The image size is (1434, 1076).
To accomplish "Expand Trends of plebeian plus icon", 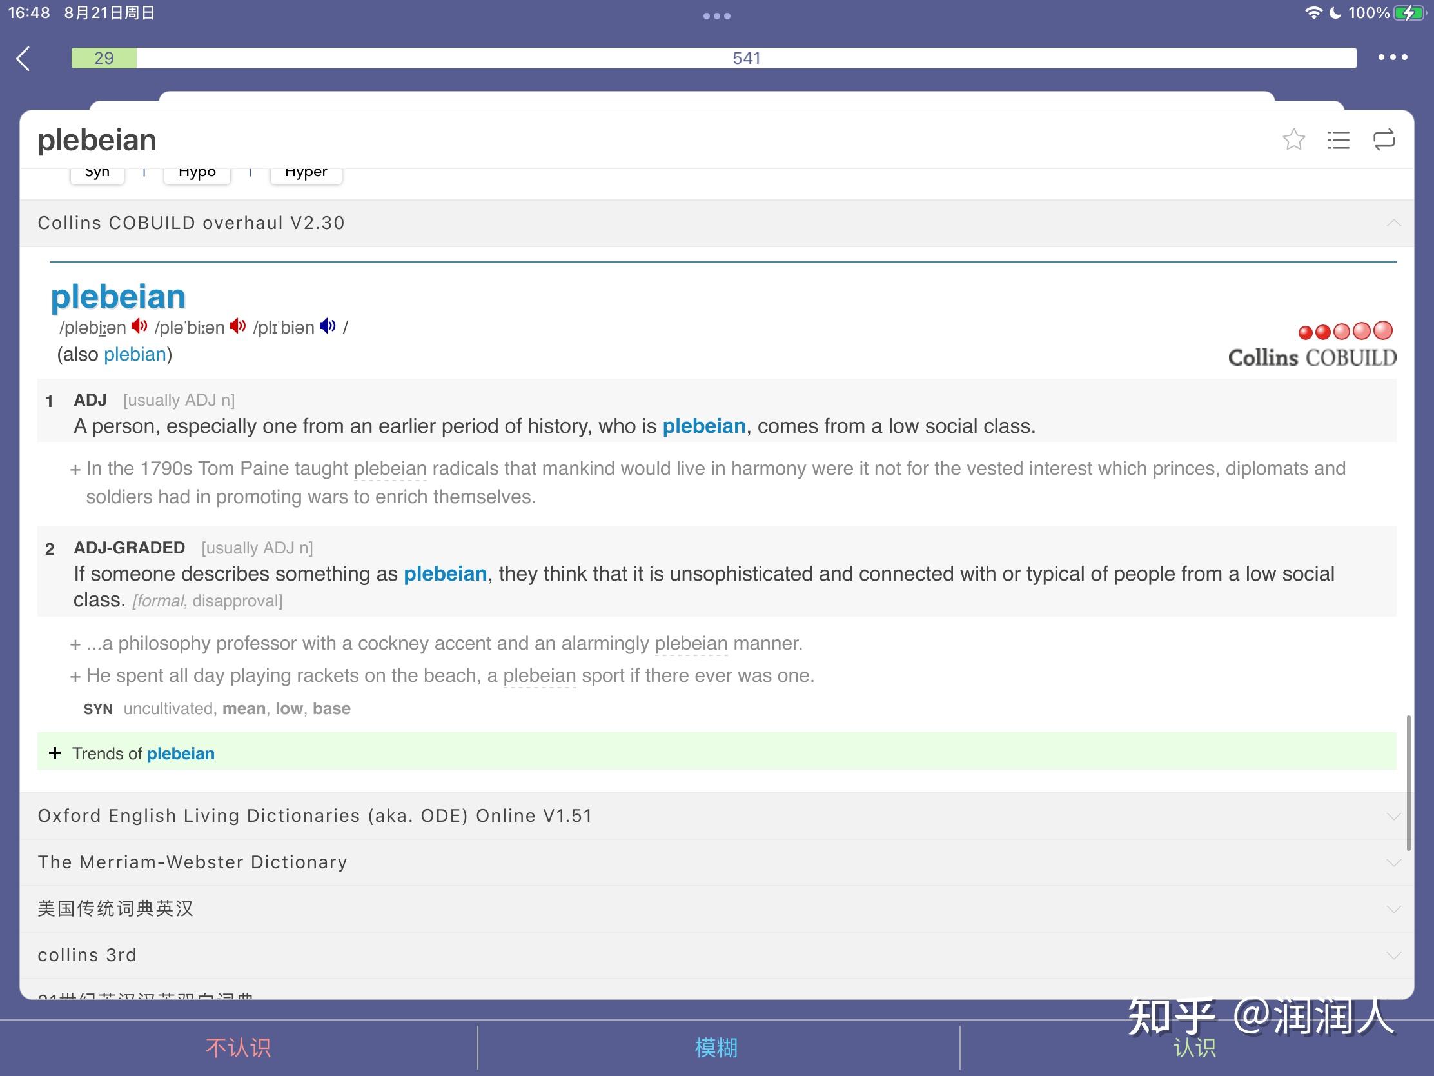I will pos(55,753).
